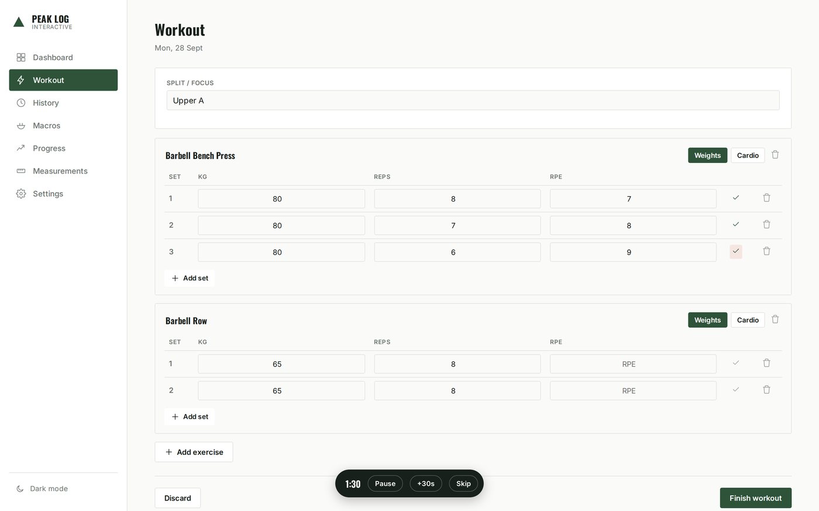Click Add exercise button
819x511 pixels.
[x=194, y=452]
